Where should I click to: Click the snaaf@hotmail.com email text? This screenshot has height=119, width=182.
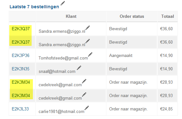point(57,72)
